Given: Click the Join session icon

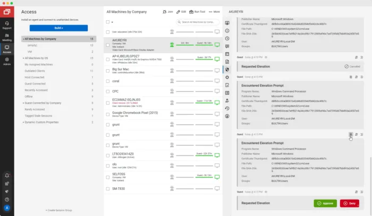Looking at the screenshot, I should click(x=167, y=11).
